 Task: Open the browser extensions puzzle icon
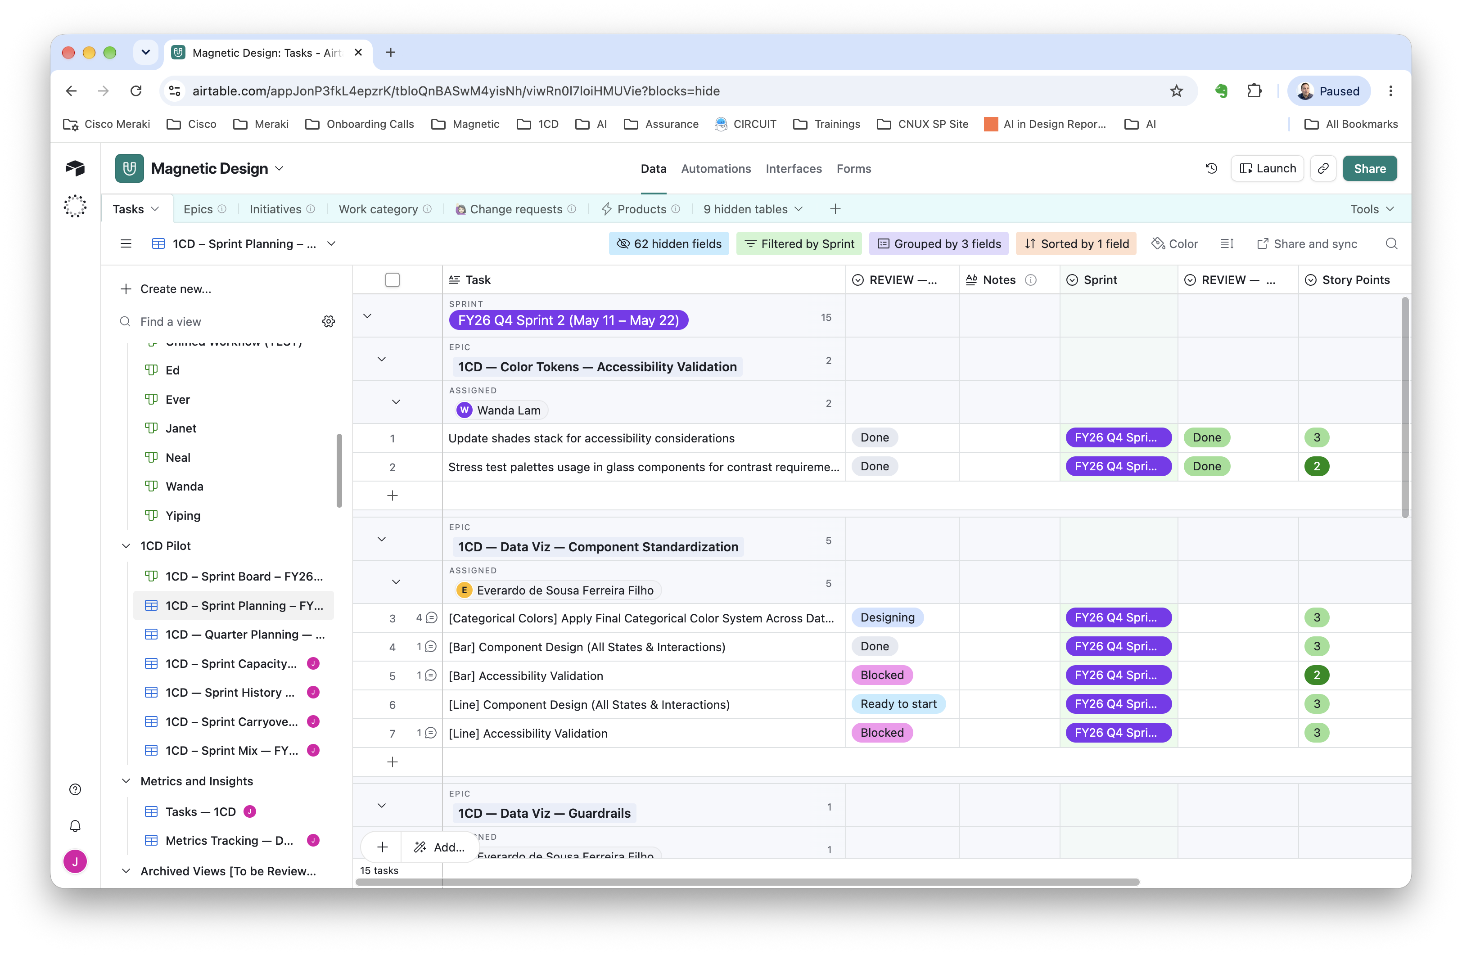coord(1254,91)
